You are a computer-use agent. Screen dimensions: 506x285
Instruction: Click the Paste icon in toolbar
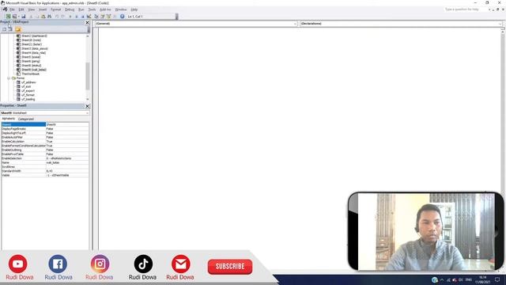(x=43, y=16)
